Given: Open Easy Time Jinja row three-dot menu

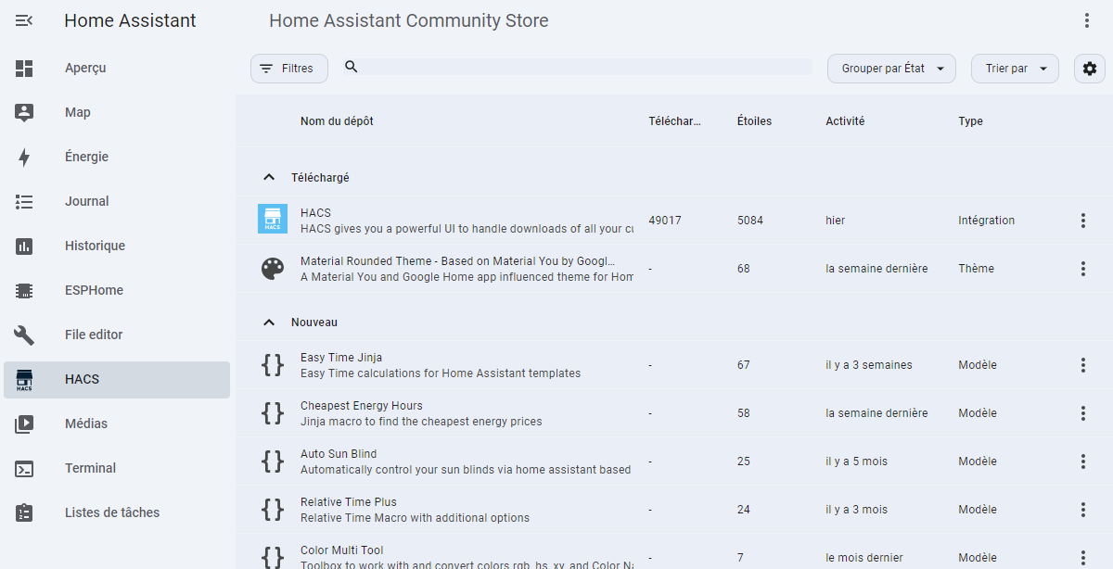Looking at the screenshot, I should click(1082, 365).
